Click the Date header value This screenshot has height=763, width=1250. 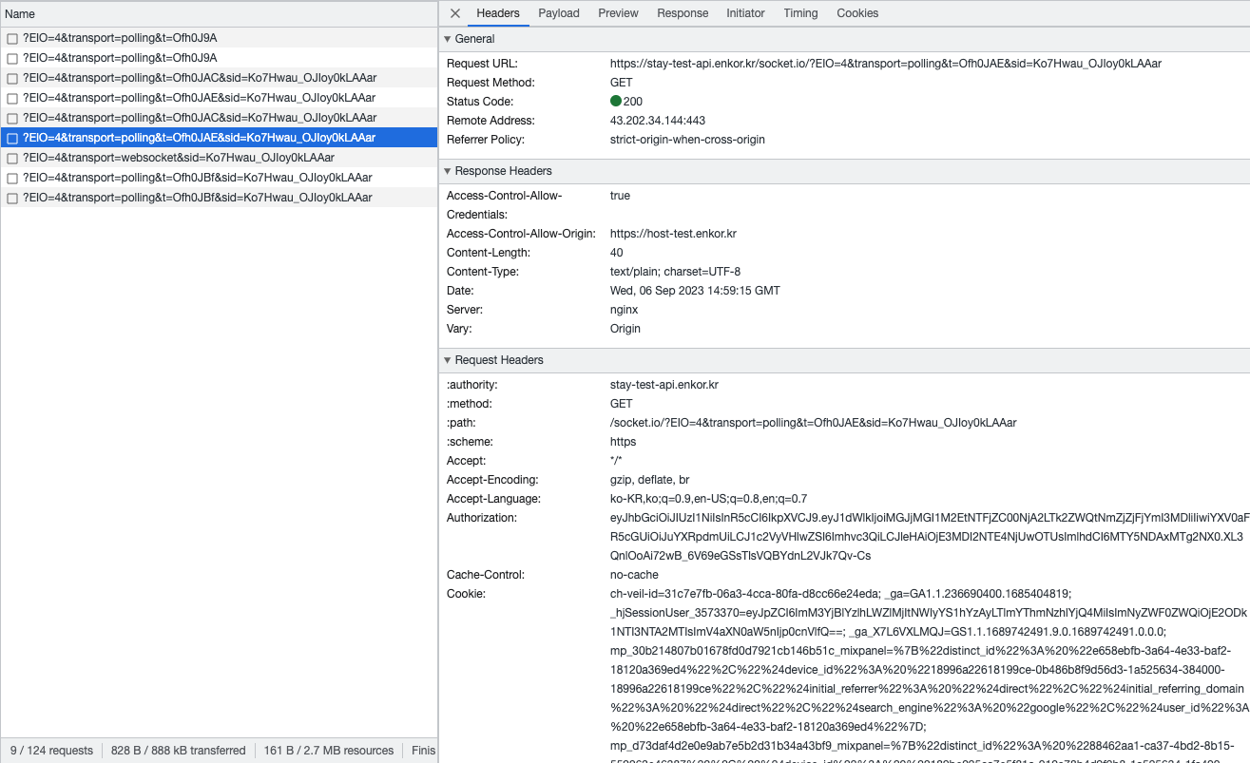coord(695,291)
